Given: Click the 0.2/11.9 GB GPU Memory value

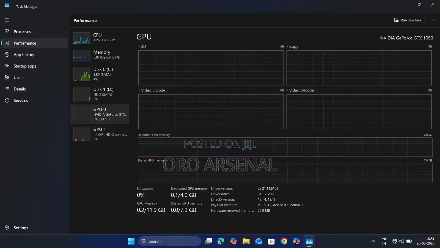Looking at the screenshot, I should point(151,210).
